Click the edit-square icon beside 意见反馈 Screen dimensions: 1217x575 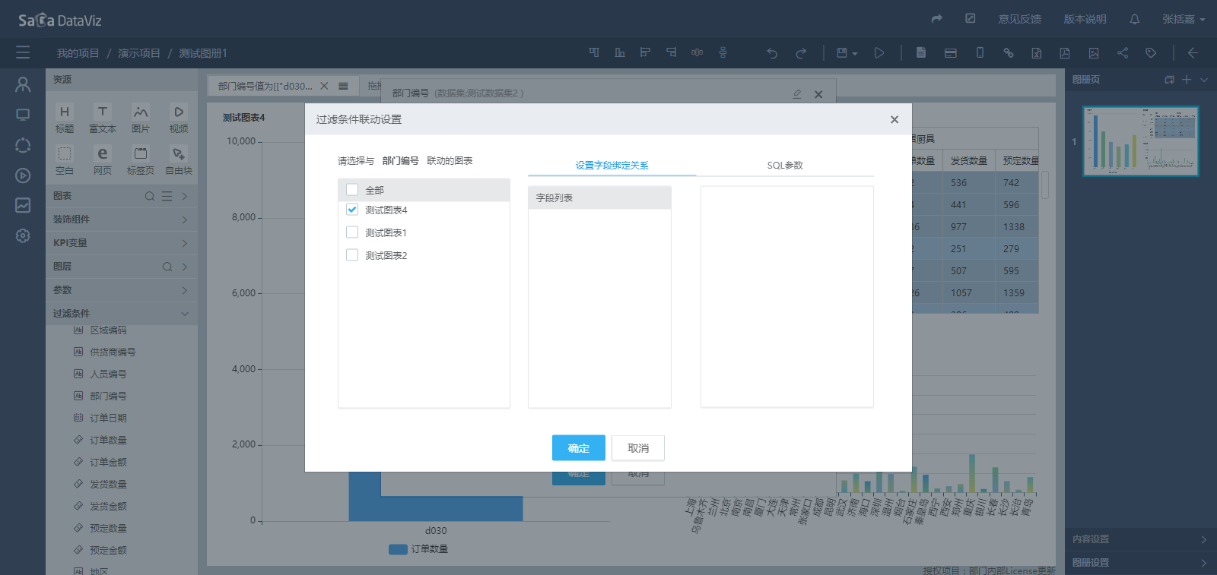971,18
